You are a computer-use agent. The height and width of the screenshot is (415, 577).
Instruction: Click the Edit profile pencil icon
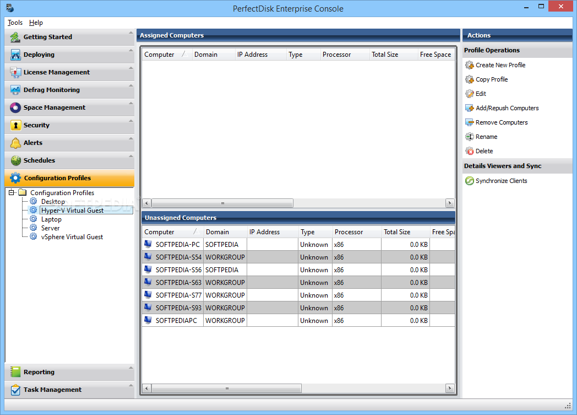[x=470, y=94]
